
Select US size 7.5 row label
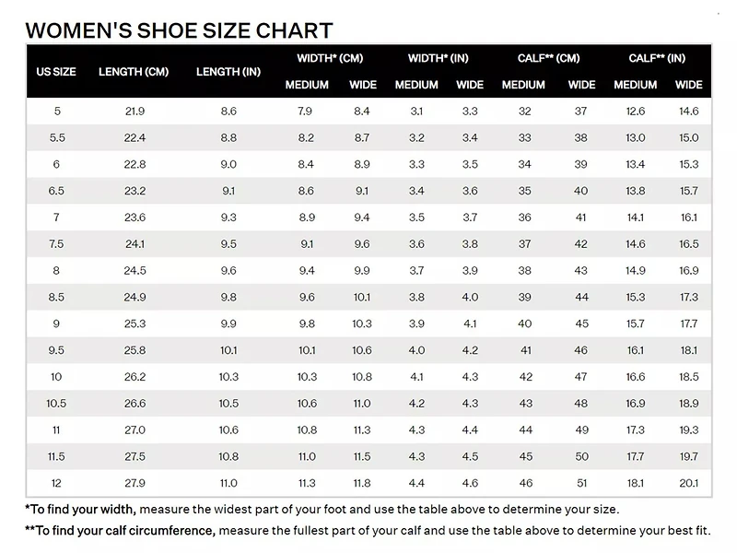tap(57, 244)
